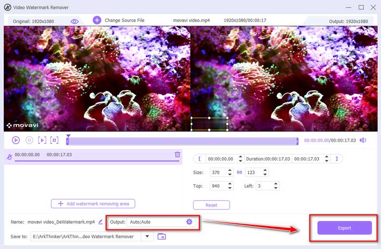Click the top-center handle of the selection box
Image resolution: width=381 pixels, height=249 pixels.
209,118
